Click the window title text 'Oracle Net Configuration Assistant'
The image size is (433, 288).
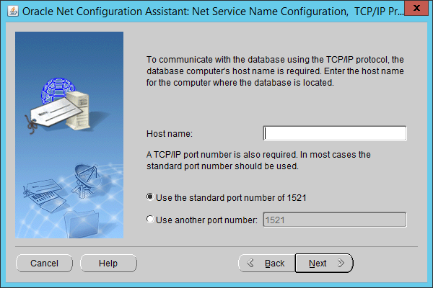(105, 12)
